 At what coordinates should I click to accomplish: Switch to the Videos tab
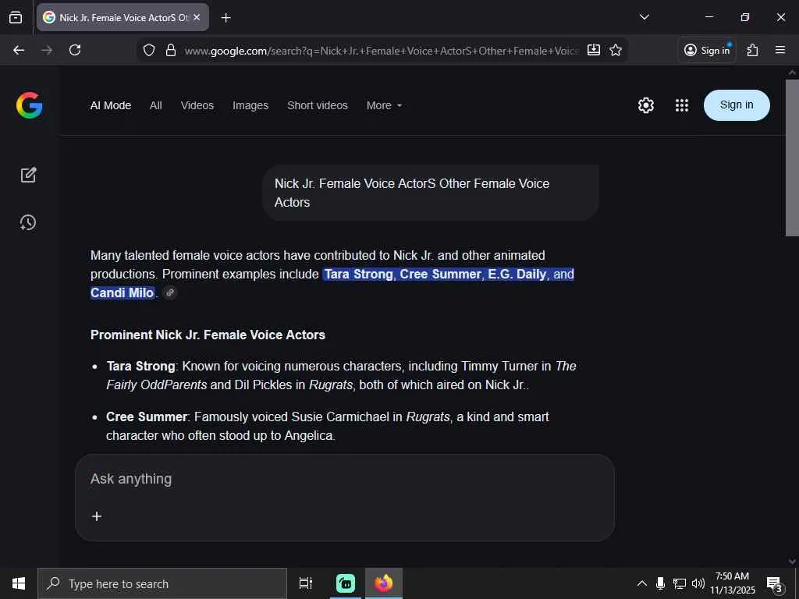point(197,105)
